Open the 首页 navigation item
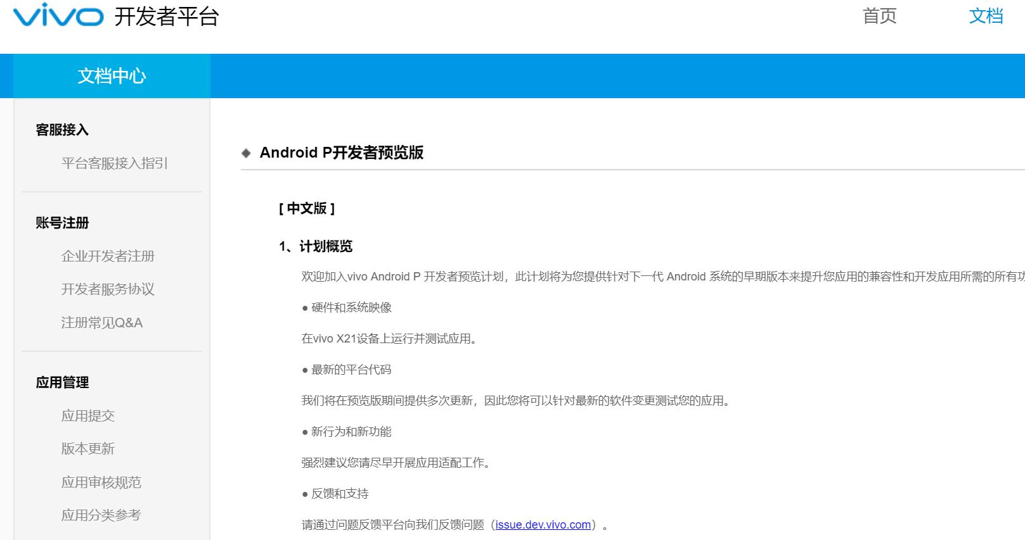 [x=880, y=16]
